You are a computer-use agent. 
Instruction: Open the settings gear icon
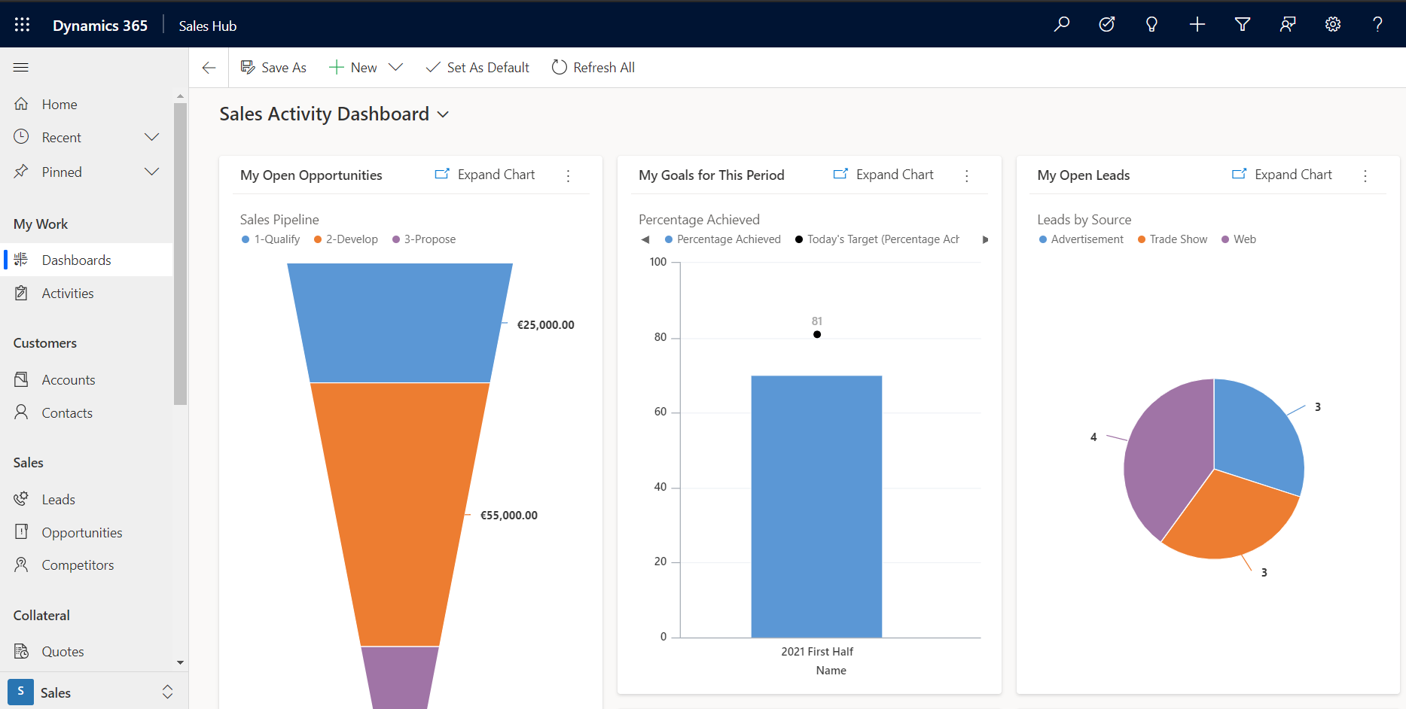(1333, 24)
